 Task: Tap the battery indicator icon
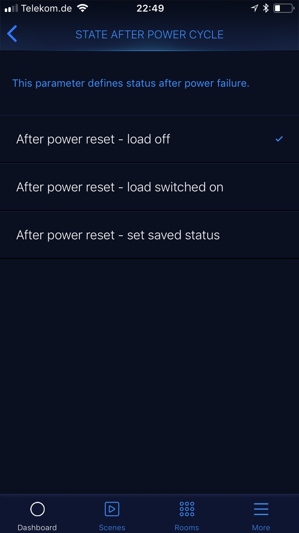tap(283, 8)
